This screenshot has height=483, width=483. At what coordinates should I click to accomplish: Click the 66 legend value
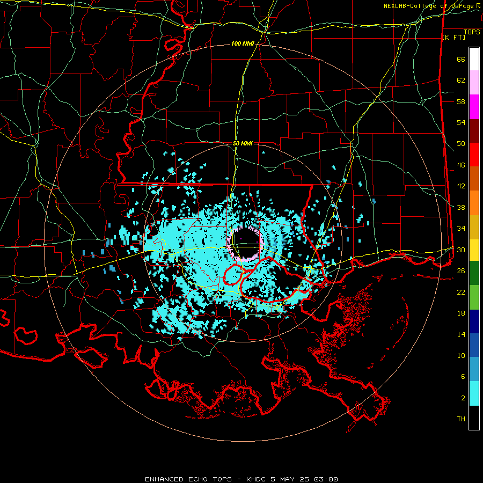(461, 59)
